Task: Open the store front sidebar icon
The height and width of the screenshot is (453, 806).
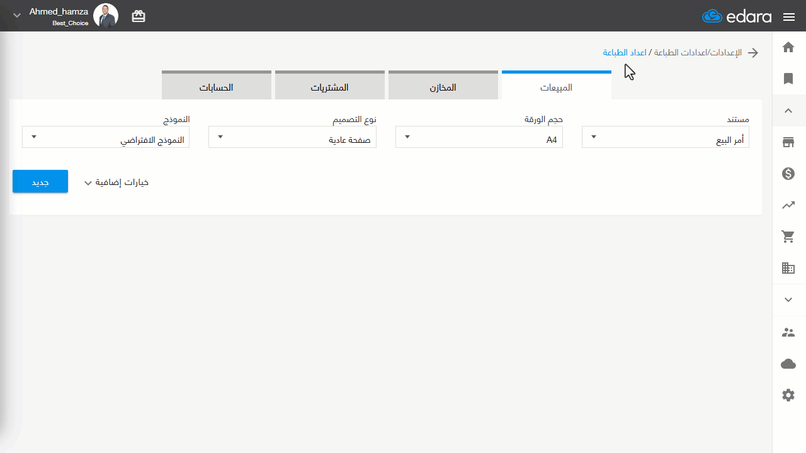Action: coord(788,142)
